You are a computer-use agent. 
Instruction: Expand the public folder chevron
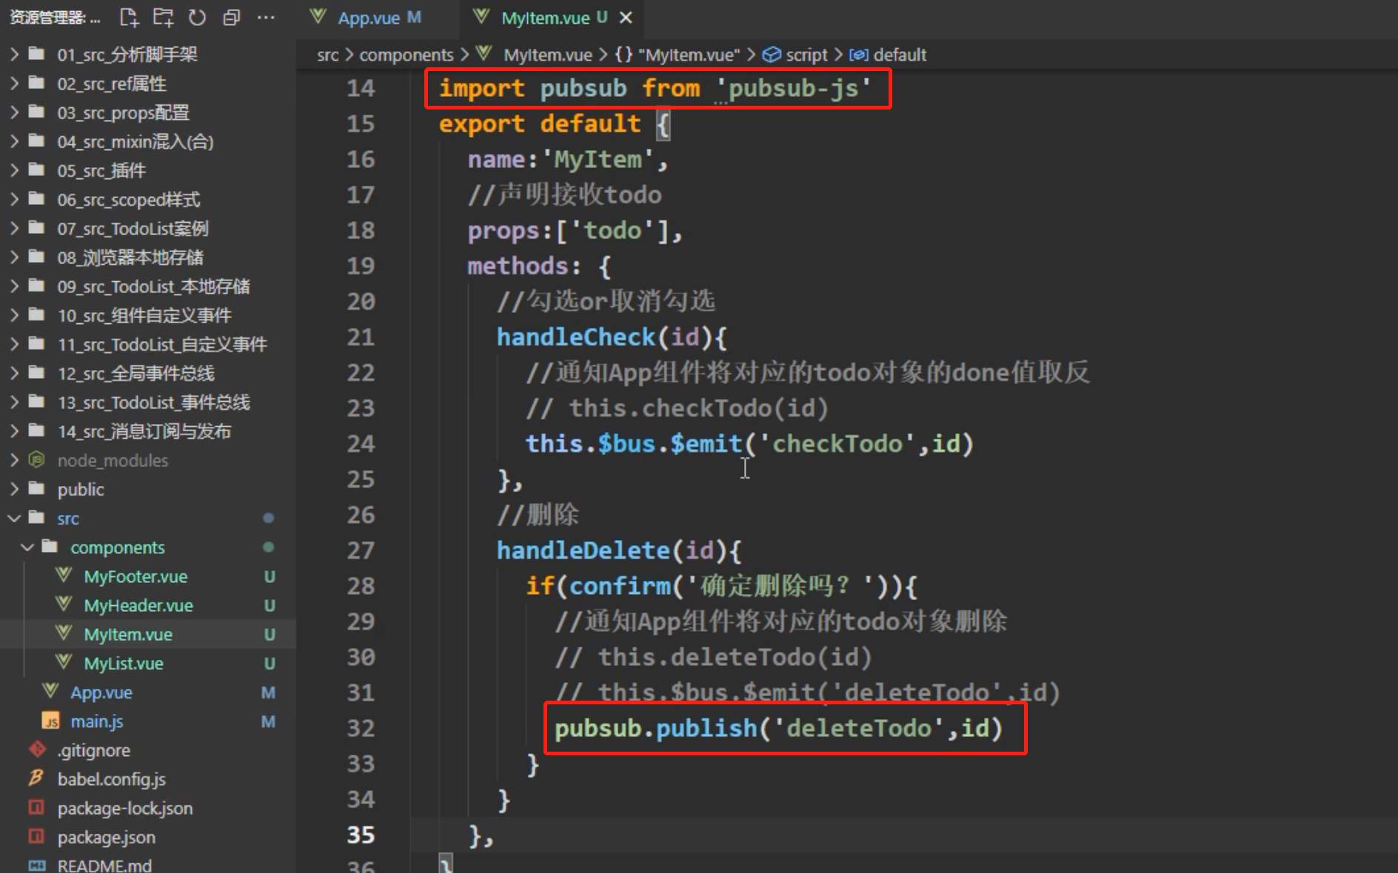[x=14, y=489]
